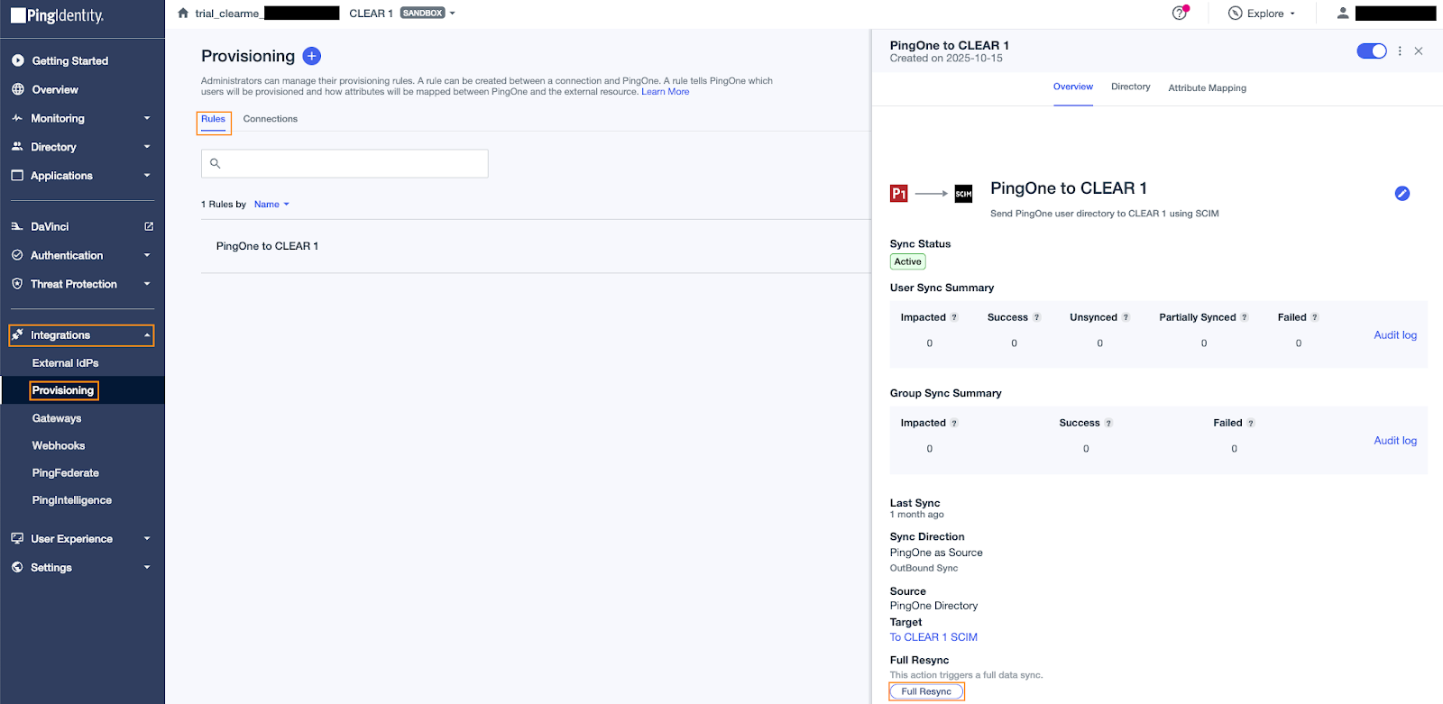Open the Group Sync Summary Audit log
Screen dimensions: 1443x704
coord(1395,441)
